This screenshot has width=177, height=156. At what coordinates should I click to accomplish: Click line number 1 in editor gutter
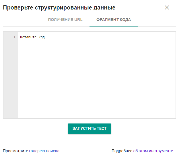tap(14, 37)
